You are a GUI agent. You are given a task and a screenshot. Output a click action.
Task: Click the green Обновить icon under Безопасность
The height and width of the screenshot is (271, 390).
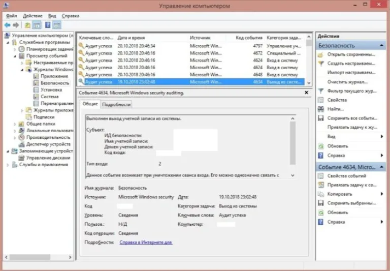pos(321,146)
